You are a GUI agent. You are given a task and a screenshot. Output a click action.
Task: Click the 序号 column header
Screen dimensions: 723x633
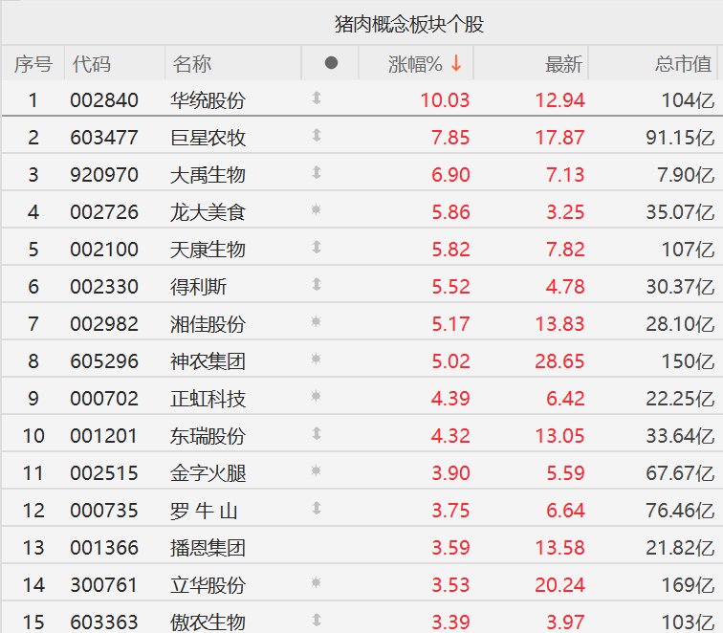pyautogui.click(x=33, y=64)
